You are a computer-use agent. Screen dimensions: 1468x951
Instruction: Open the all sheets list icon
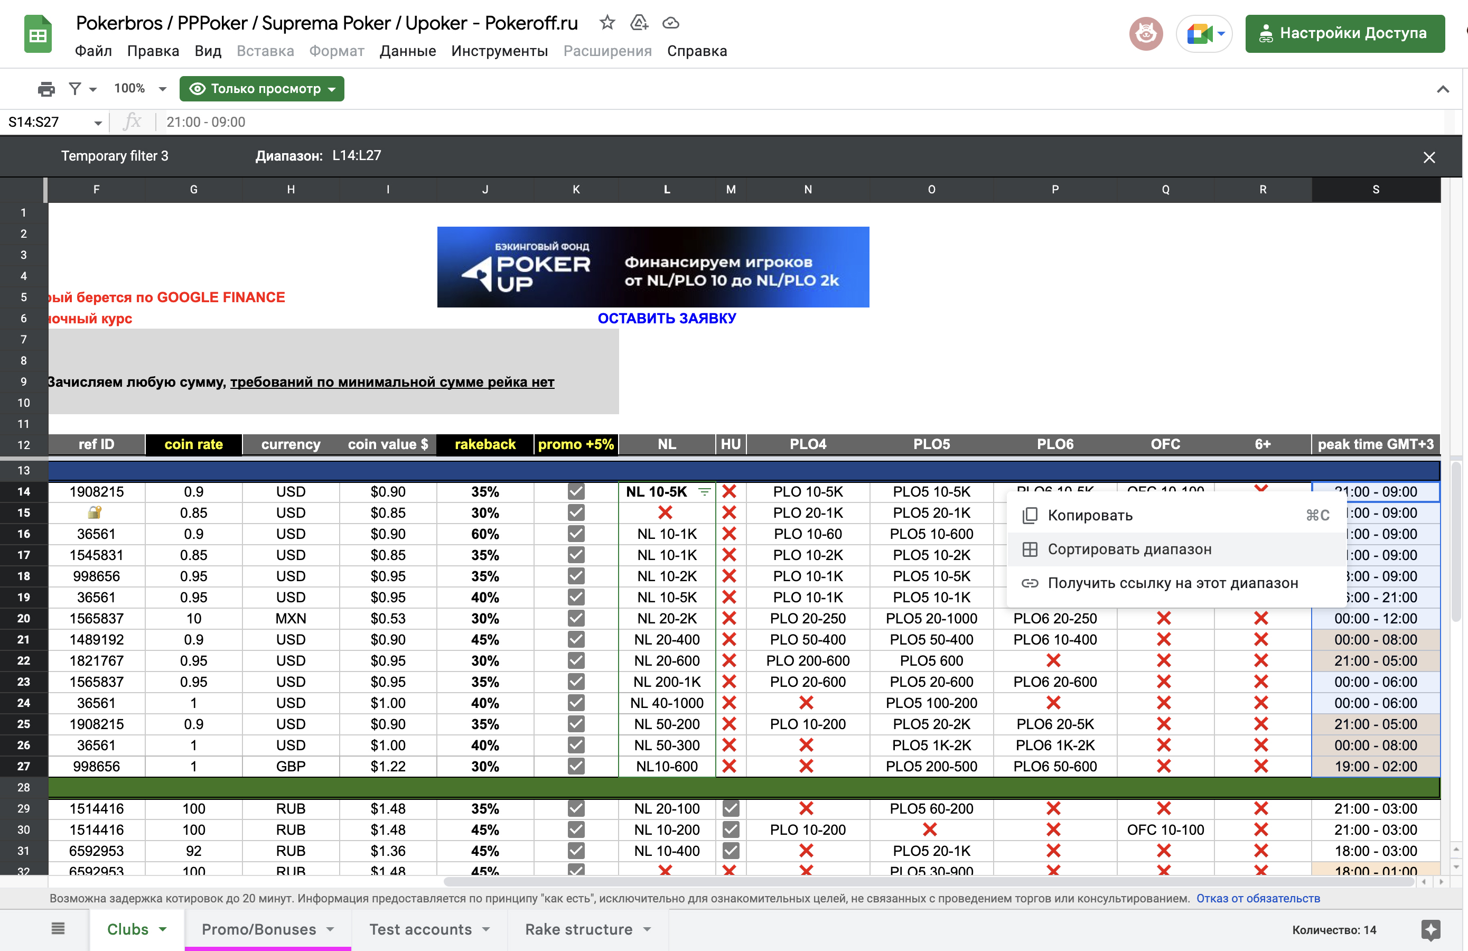58,928
